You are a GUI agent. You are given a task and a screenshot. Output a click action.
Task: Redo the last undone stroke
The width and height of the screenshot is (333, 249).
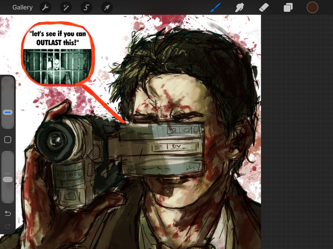click(8, 226)
